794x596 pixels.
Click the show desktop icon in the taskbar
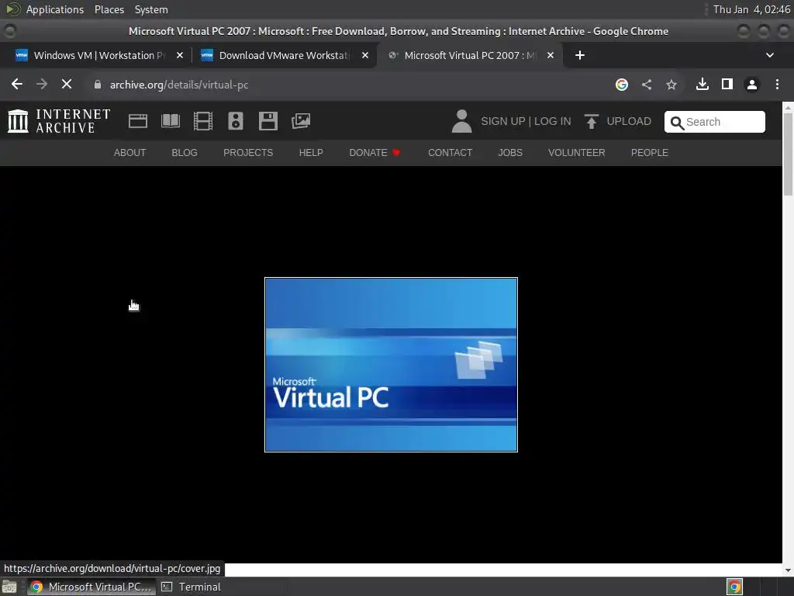click(9, 587)
